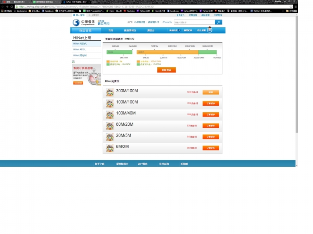
Task: Open 服務台 in the top nav bar
Action: tap(151, 30)
